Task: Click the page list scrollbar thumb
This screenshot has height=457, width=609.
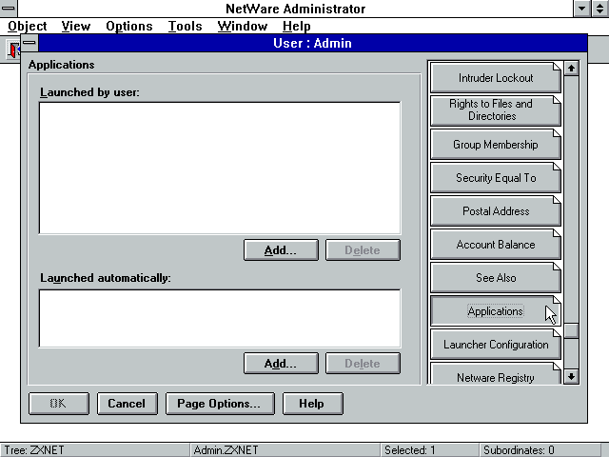Action: tap(571, 330)
